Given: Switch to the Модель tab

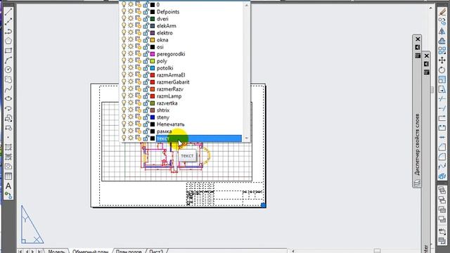Looking at the screenshot, I should (x=56, y=251).
